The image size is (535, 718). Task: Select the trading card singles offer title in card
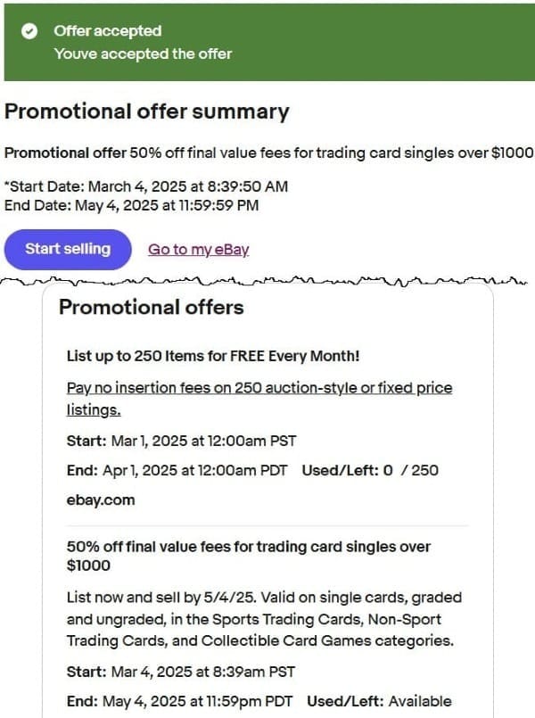248,556
